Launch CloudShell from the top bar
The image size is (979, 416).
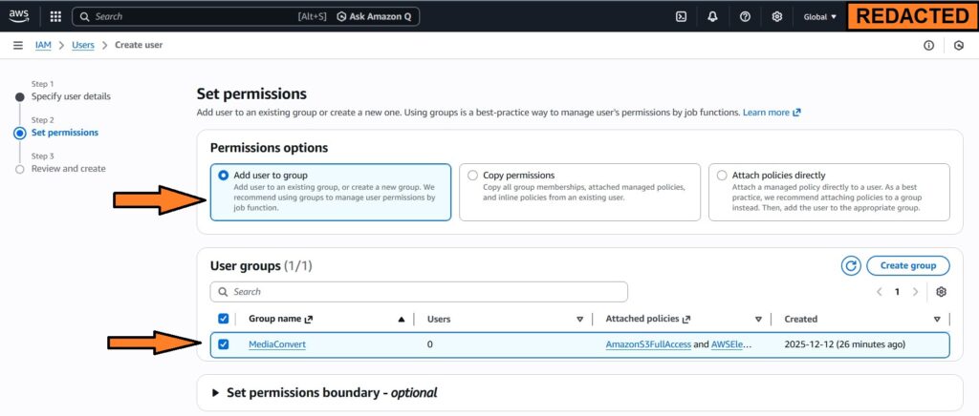click(681, 16)
